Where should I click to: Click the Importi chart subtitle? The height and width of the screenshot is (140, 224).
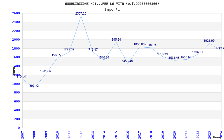[112, 10]
